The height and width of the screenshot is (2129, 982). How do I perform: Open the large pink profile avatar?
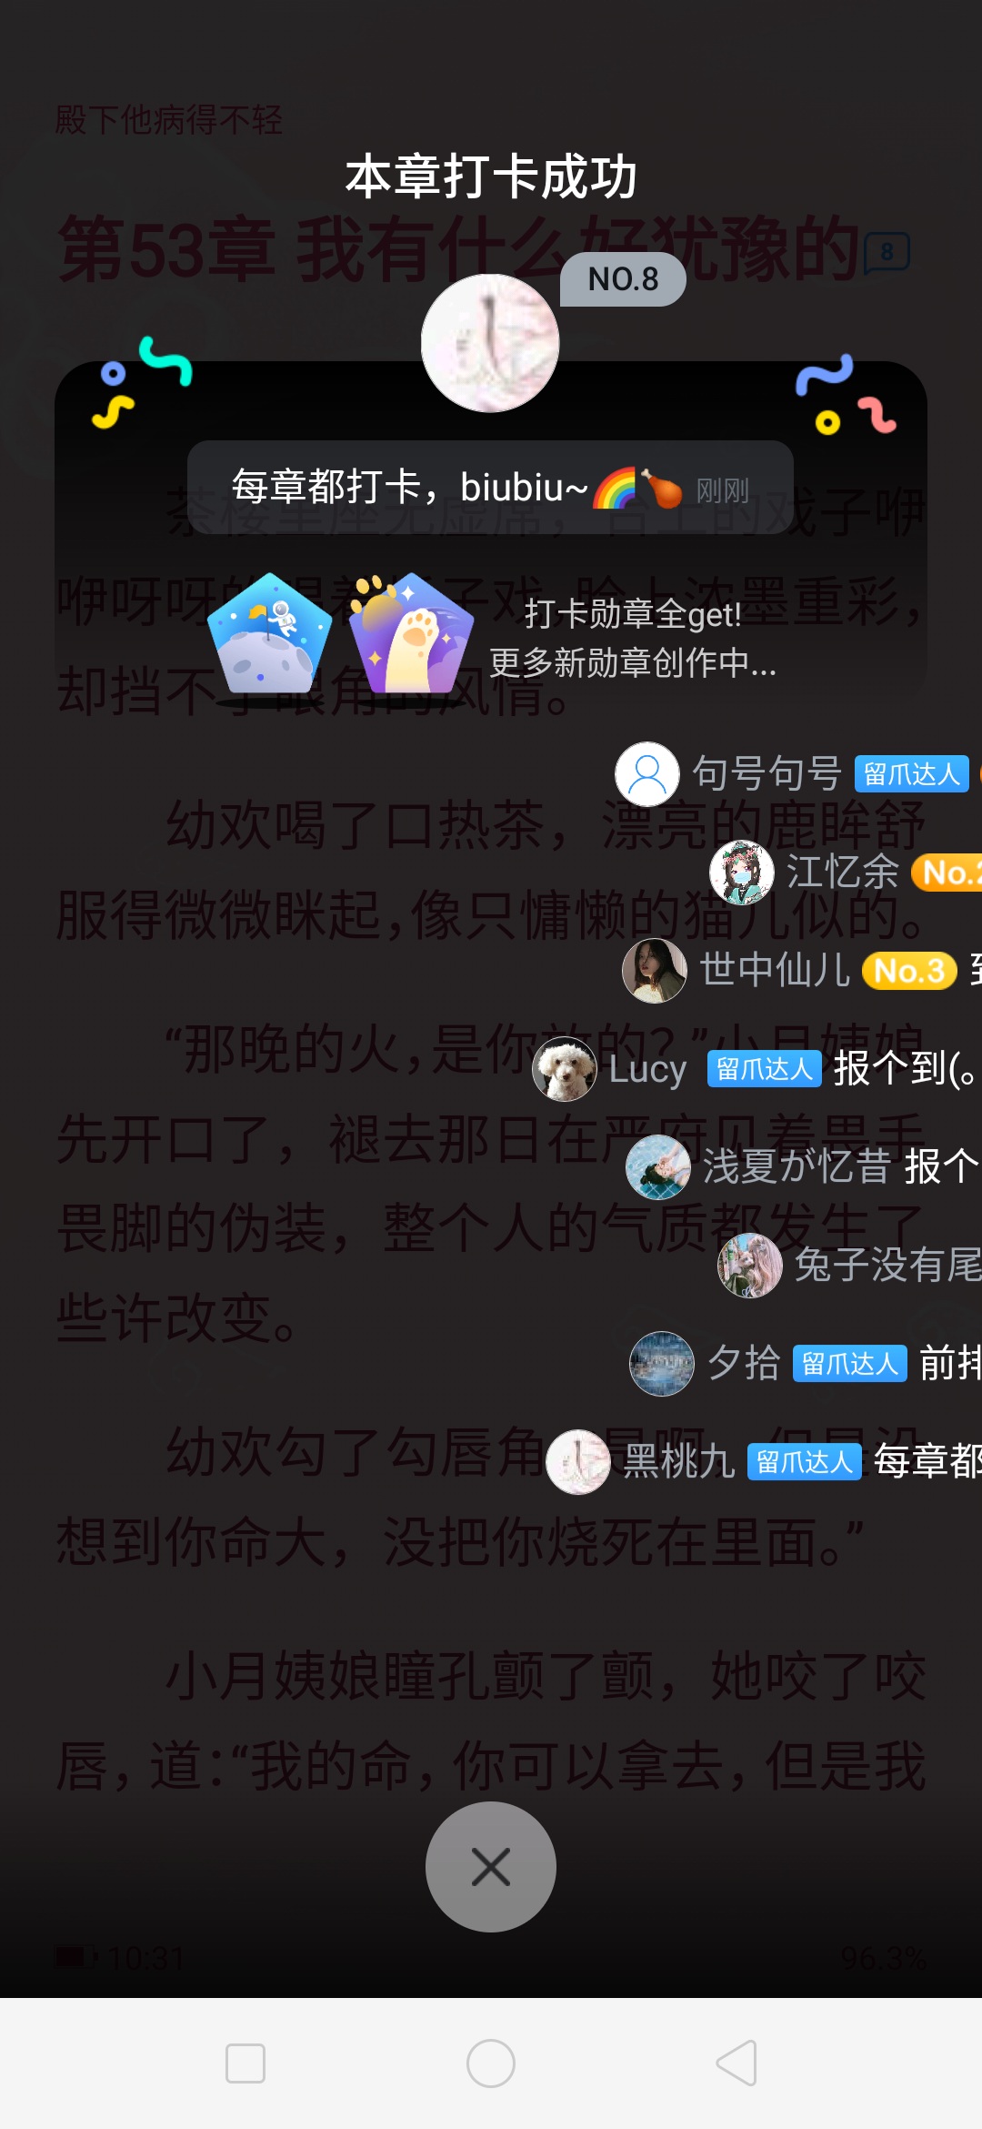coord(490,343)
